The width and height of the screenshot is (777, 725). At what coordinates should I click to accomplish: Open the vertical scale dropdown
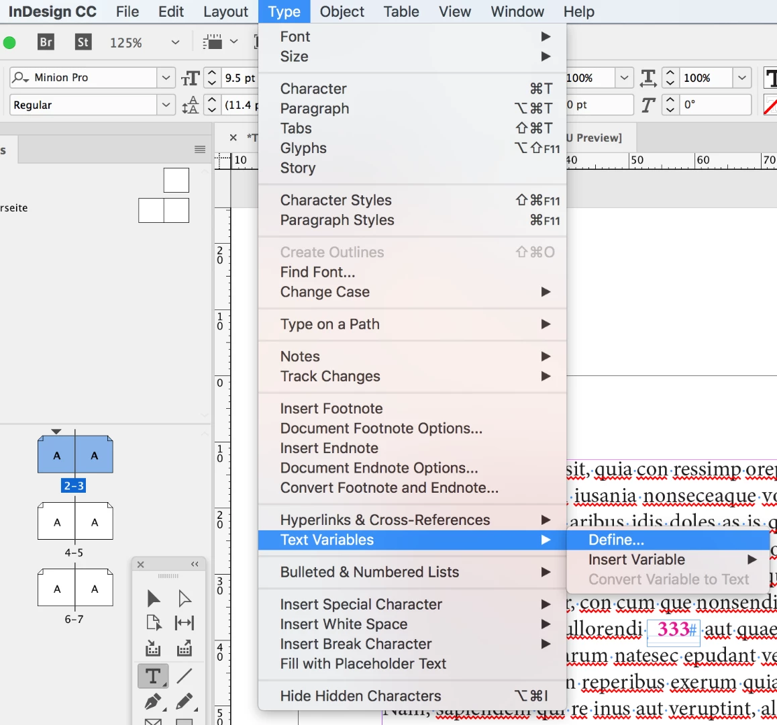(x=625, y=78)
